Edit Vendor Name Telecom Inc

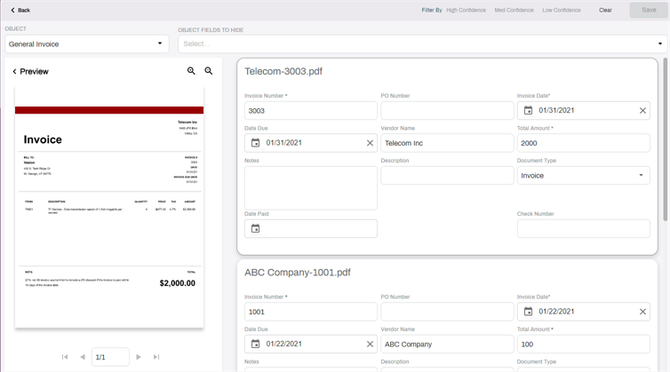(x=447, y=143)
